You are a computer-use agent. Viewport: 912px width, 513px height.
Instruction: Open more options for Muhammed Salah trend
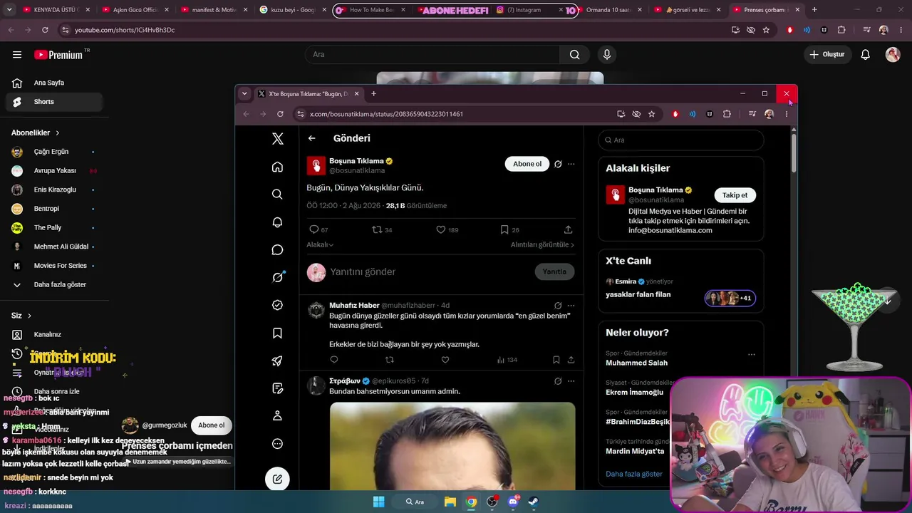coord(751,354)
